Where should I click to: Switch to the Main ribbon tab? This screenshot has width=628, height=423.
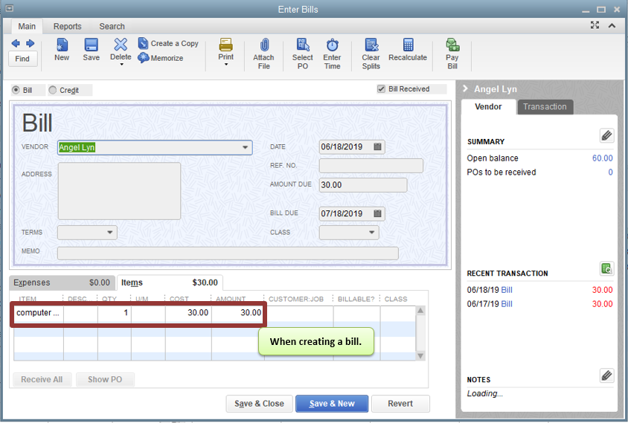27,27
